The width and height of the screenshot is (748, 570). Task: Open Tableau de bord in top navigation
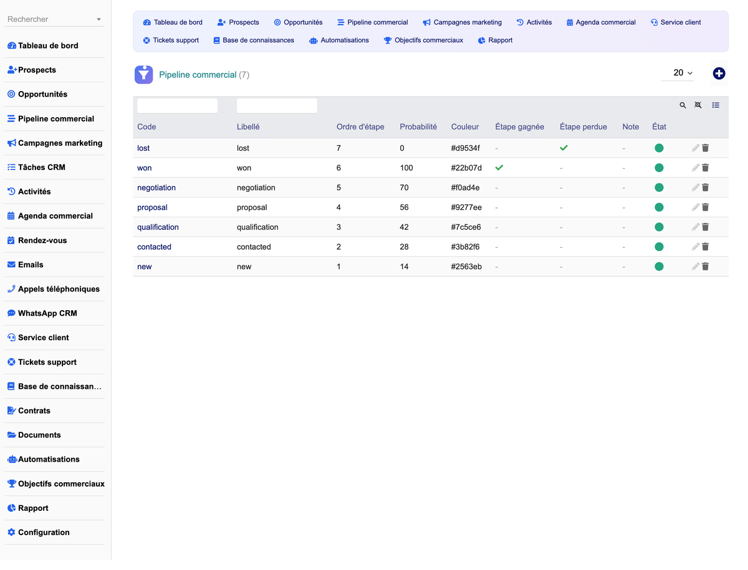[173, 22]
